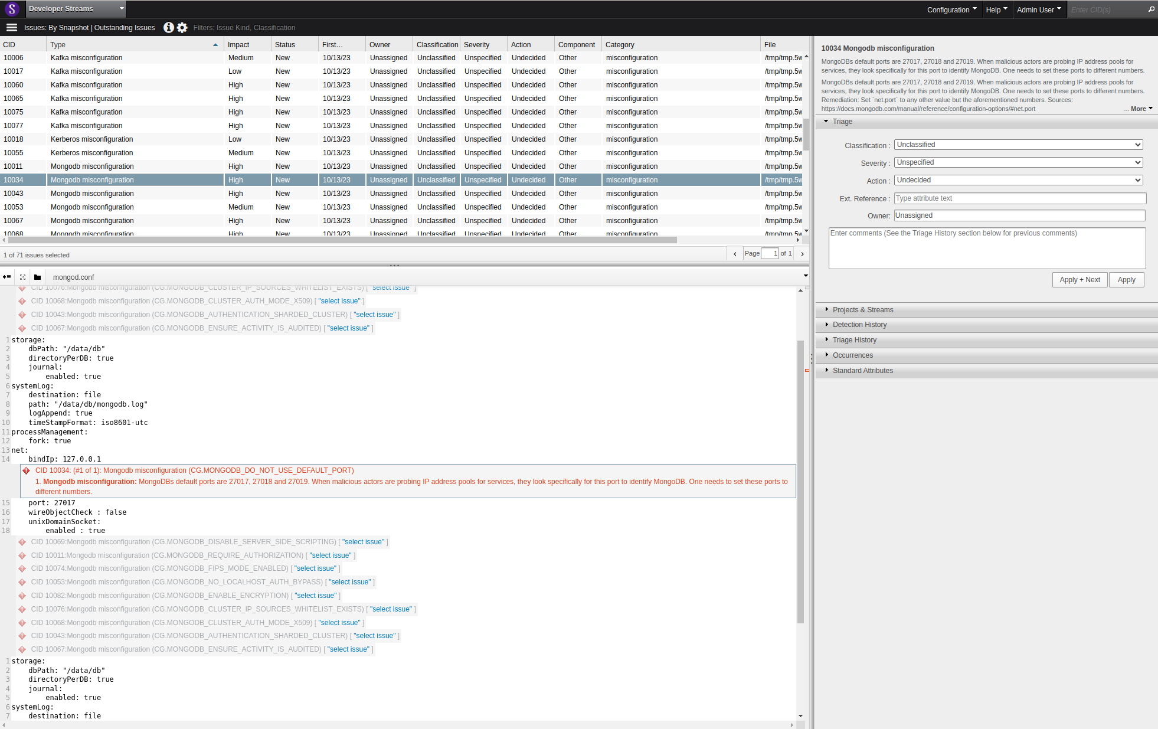1158x729 pixels.
Task: Show view info icon
Action: pyautogui.click(x=169, y=28)
